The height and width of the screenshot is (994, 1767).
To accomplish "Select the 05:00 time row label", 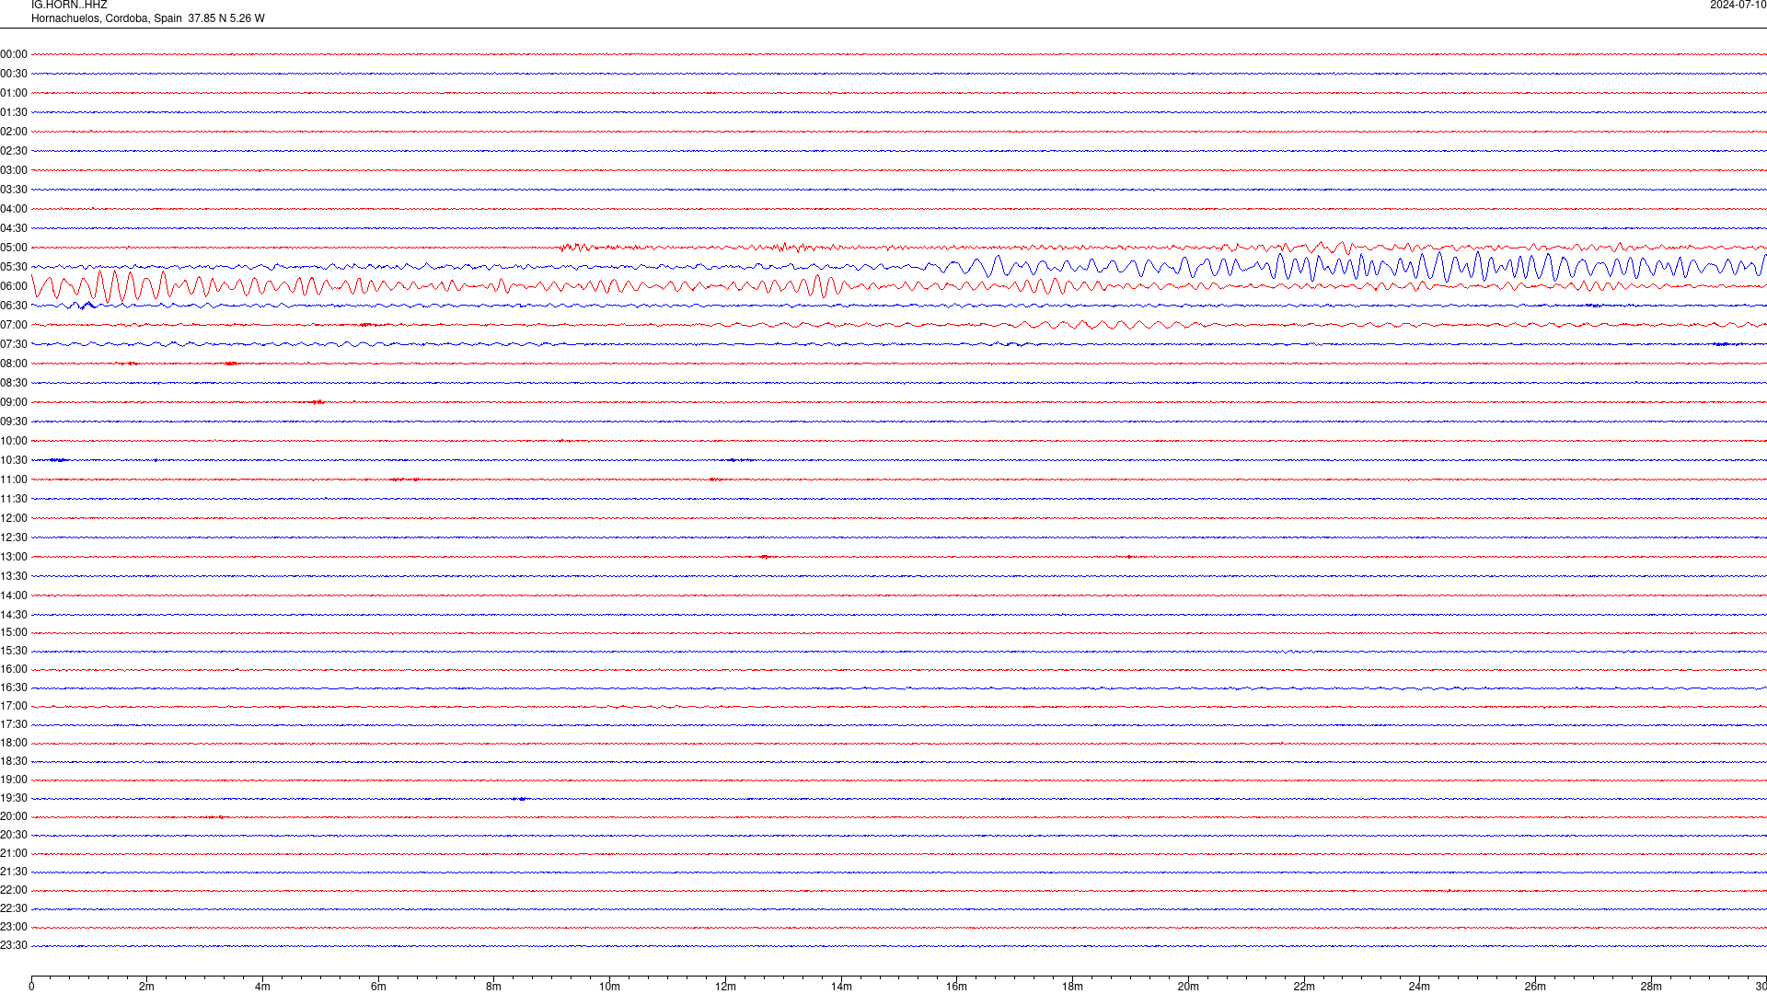I will click(x=14, y=248).
